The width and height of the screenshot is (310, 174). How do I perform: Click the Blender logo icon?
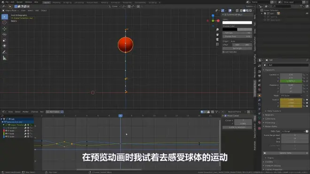(3, 2)
